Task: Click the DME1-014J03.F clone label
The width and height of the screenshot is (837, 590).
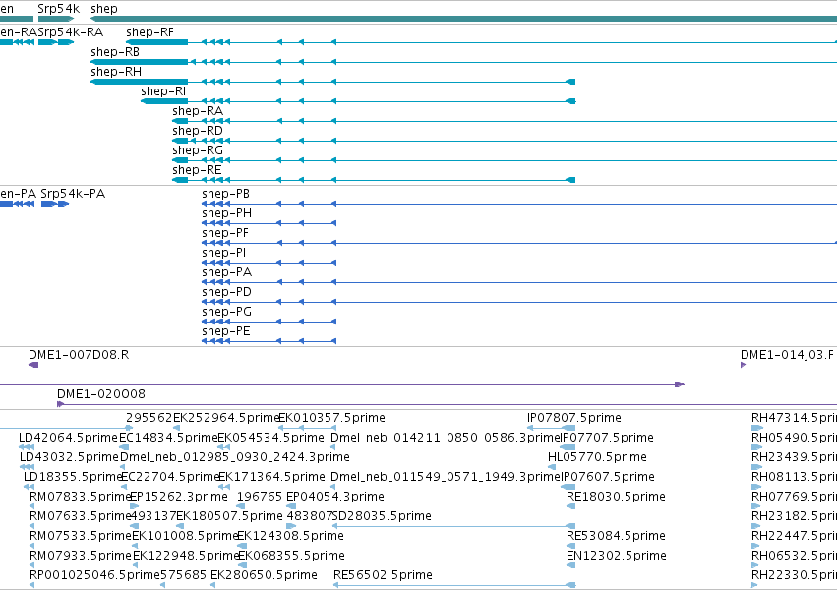Action: 787,355
